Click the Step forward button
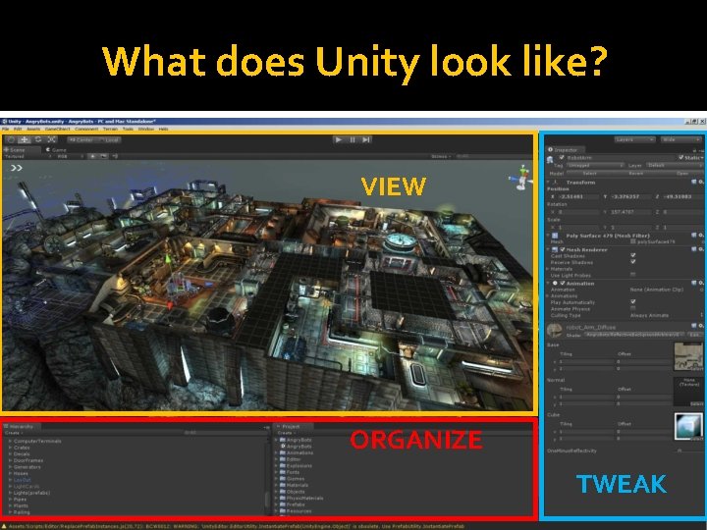This screenshot has height=530, width=707. point(366,139)
